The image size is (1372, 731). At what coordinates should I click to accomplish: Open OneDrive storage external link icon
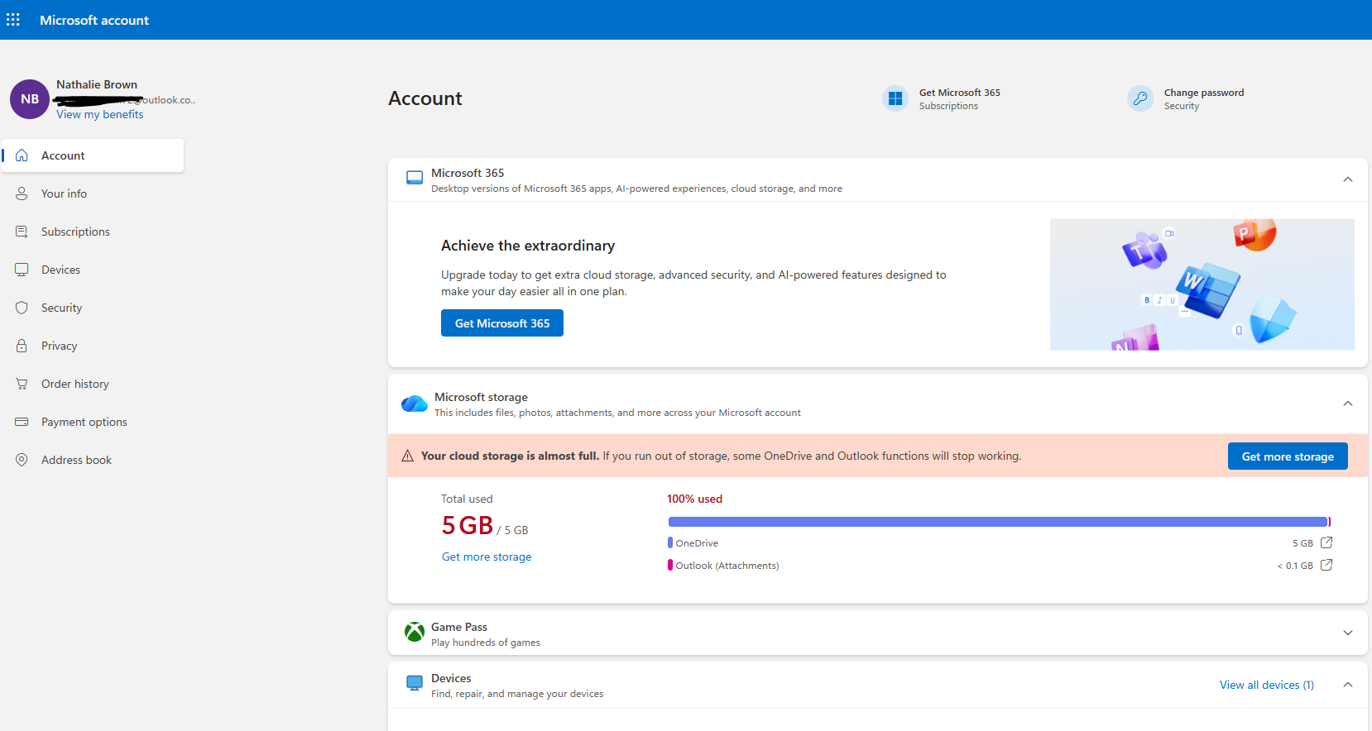1326,542
